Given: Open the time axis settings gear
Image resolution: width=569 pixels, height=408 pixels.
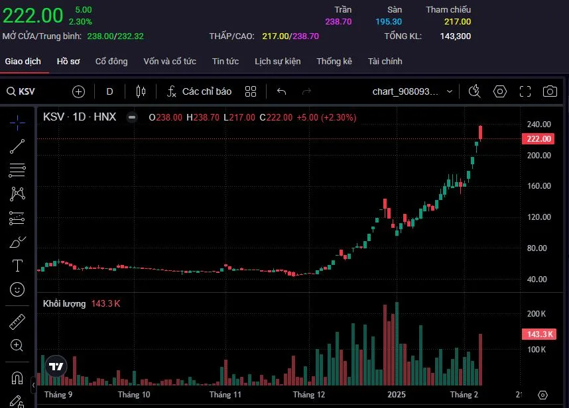Looking at the screenshot, I should pos(543,395).
